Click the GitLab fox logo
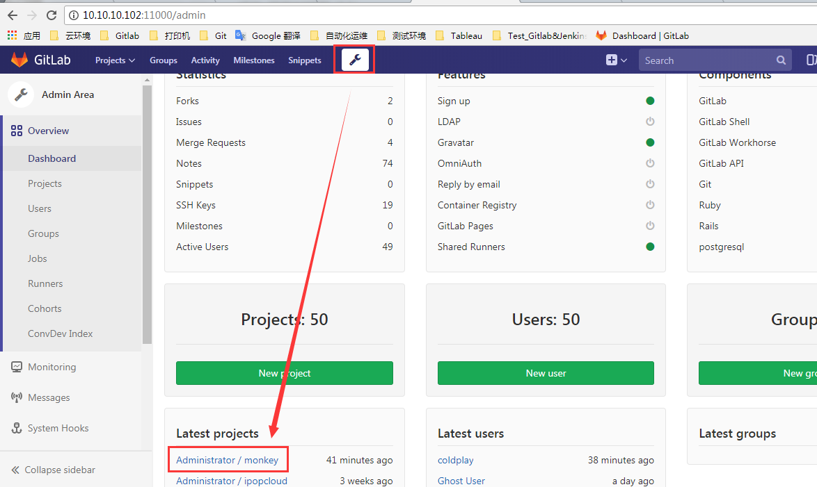This screenshot has height=487, width=817. 19,60
